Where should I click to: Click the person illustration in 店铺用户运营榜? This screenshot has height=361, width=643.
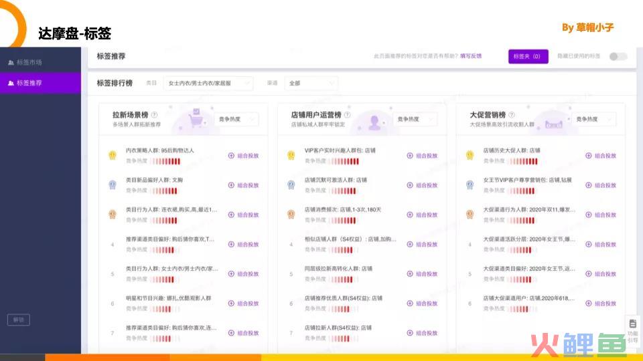pyautogui.click(x=374, y=122)
